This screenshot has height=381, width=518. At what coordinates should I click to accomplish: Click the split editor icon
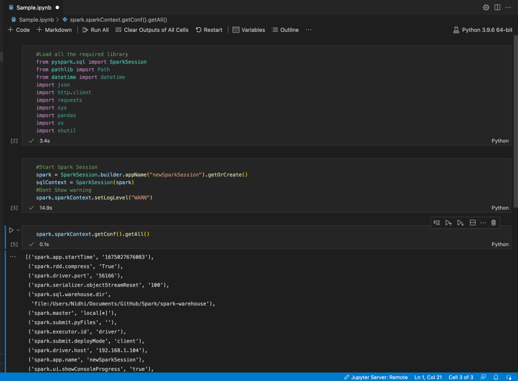click(x=497, y=8)
